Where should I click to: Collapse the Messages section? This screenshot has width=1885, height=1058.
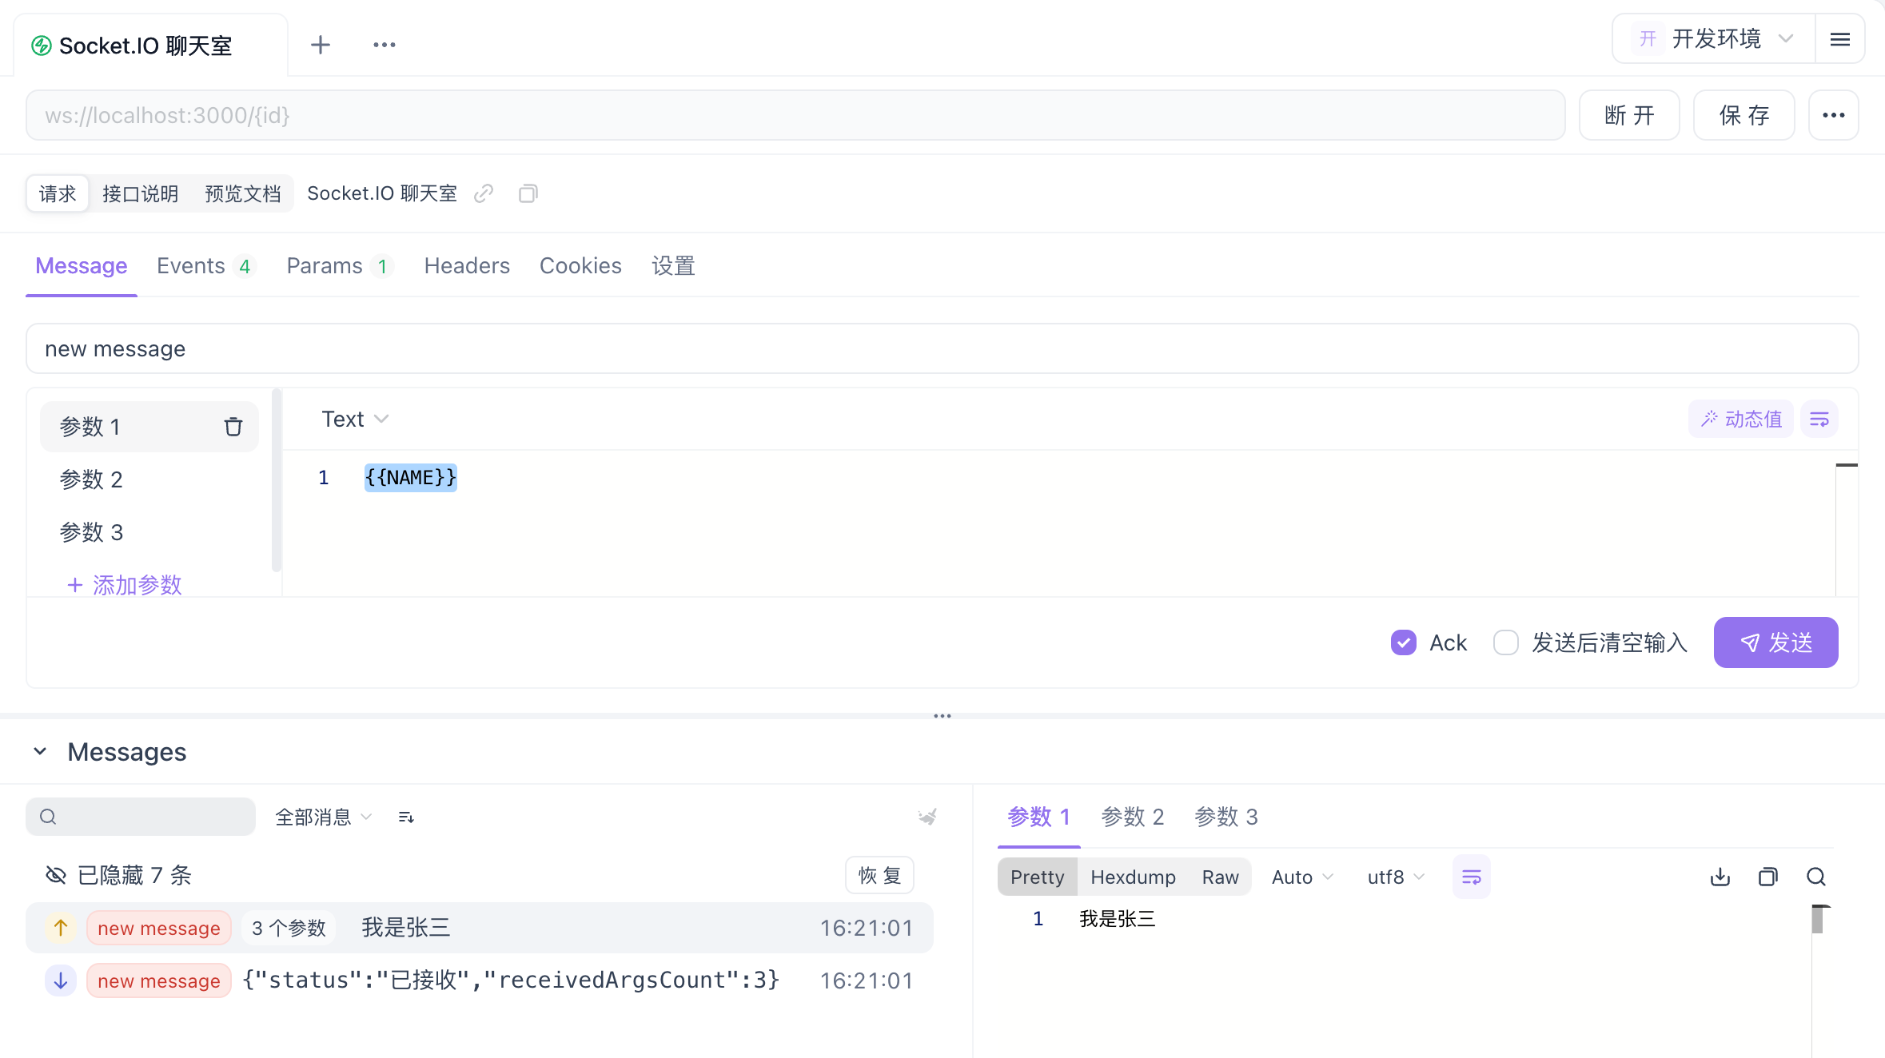[40, 752]
